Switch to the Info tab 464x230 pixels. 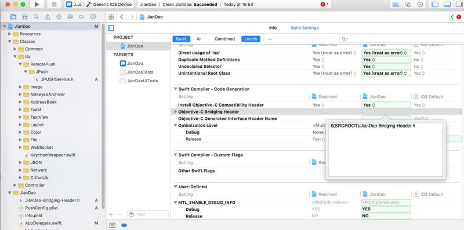[x=273, y=28]
